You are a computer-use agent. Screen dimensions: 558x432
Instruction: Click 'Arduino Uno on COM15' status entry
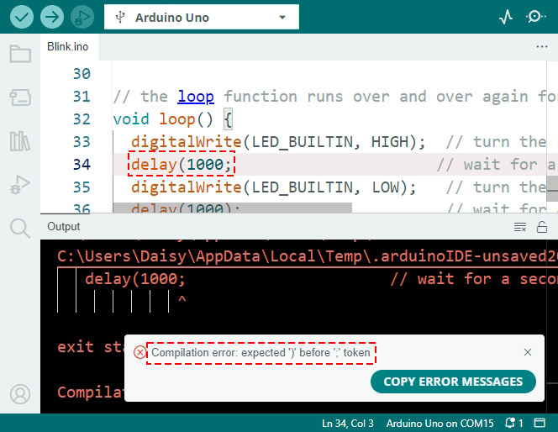(440, 423)
